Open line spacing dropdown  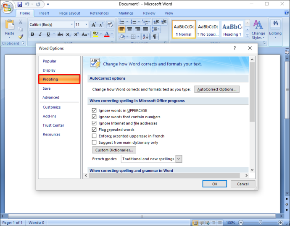point(156,29)
